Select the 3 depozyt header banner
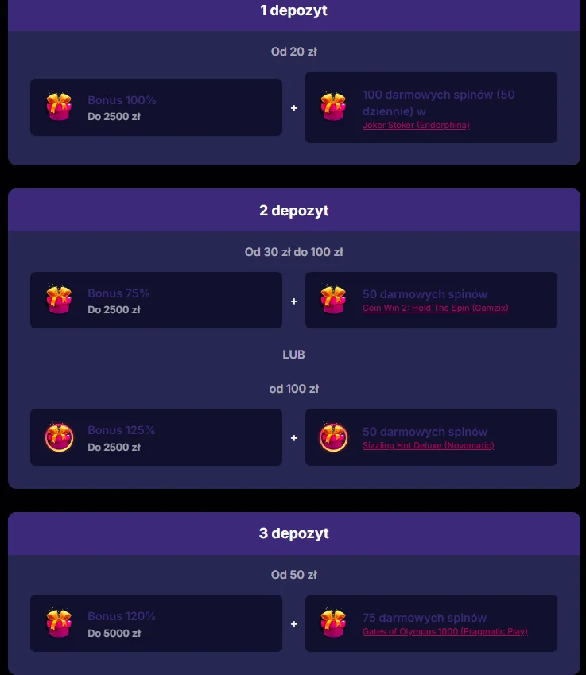This screenshot has height=675, width=586. (x=293, y=533)
